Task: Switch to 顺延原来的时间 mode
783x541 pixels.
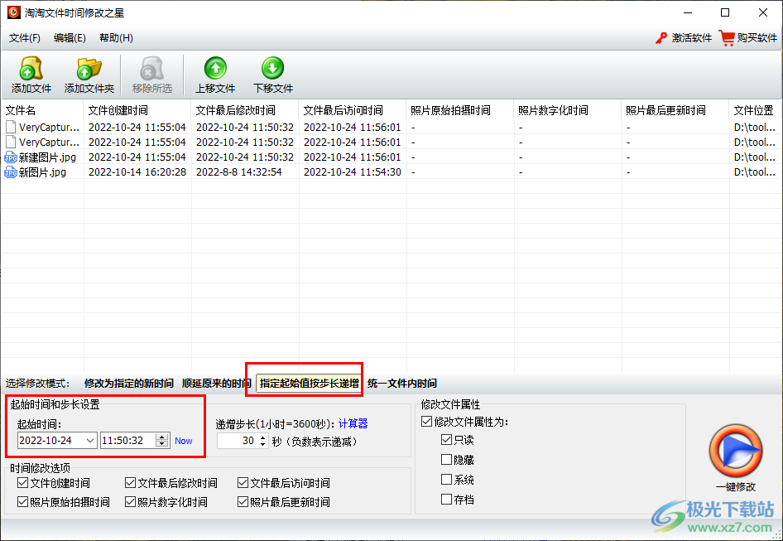Action: [x=216, y=384]
